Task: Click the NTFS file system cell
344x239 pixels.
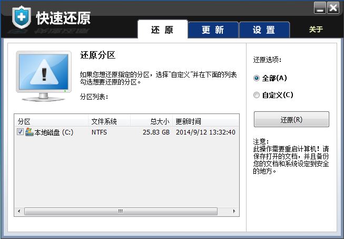Action: [x=99, y=132]
